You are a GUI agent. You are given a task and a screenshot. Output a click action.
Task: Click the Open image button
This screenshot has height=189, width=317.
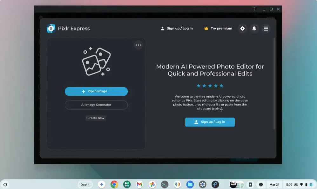click(x=96, y=91)
